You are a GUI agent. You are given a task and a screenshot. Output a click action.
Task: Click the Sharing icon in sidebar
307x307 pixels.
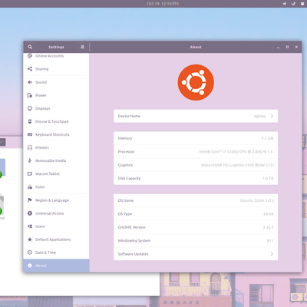point(30,69)
